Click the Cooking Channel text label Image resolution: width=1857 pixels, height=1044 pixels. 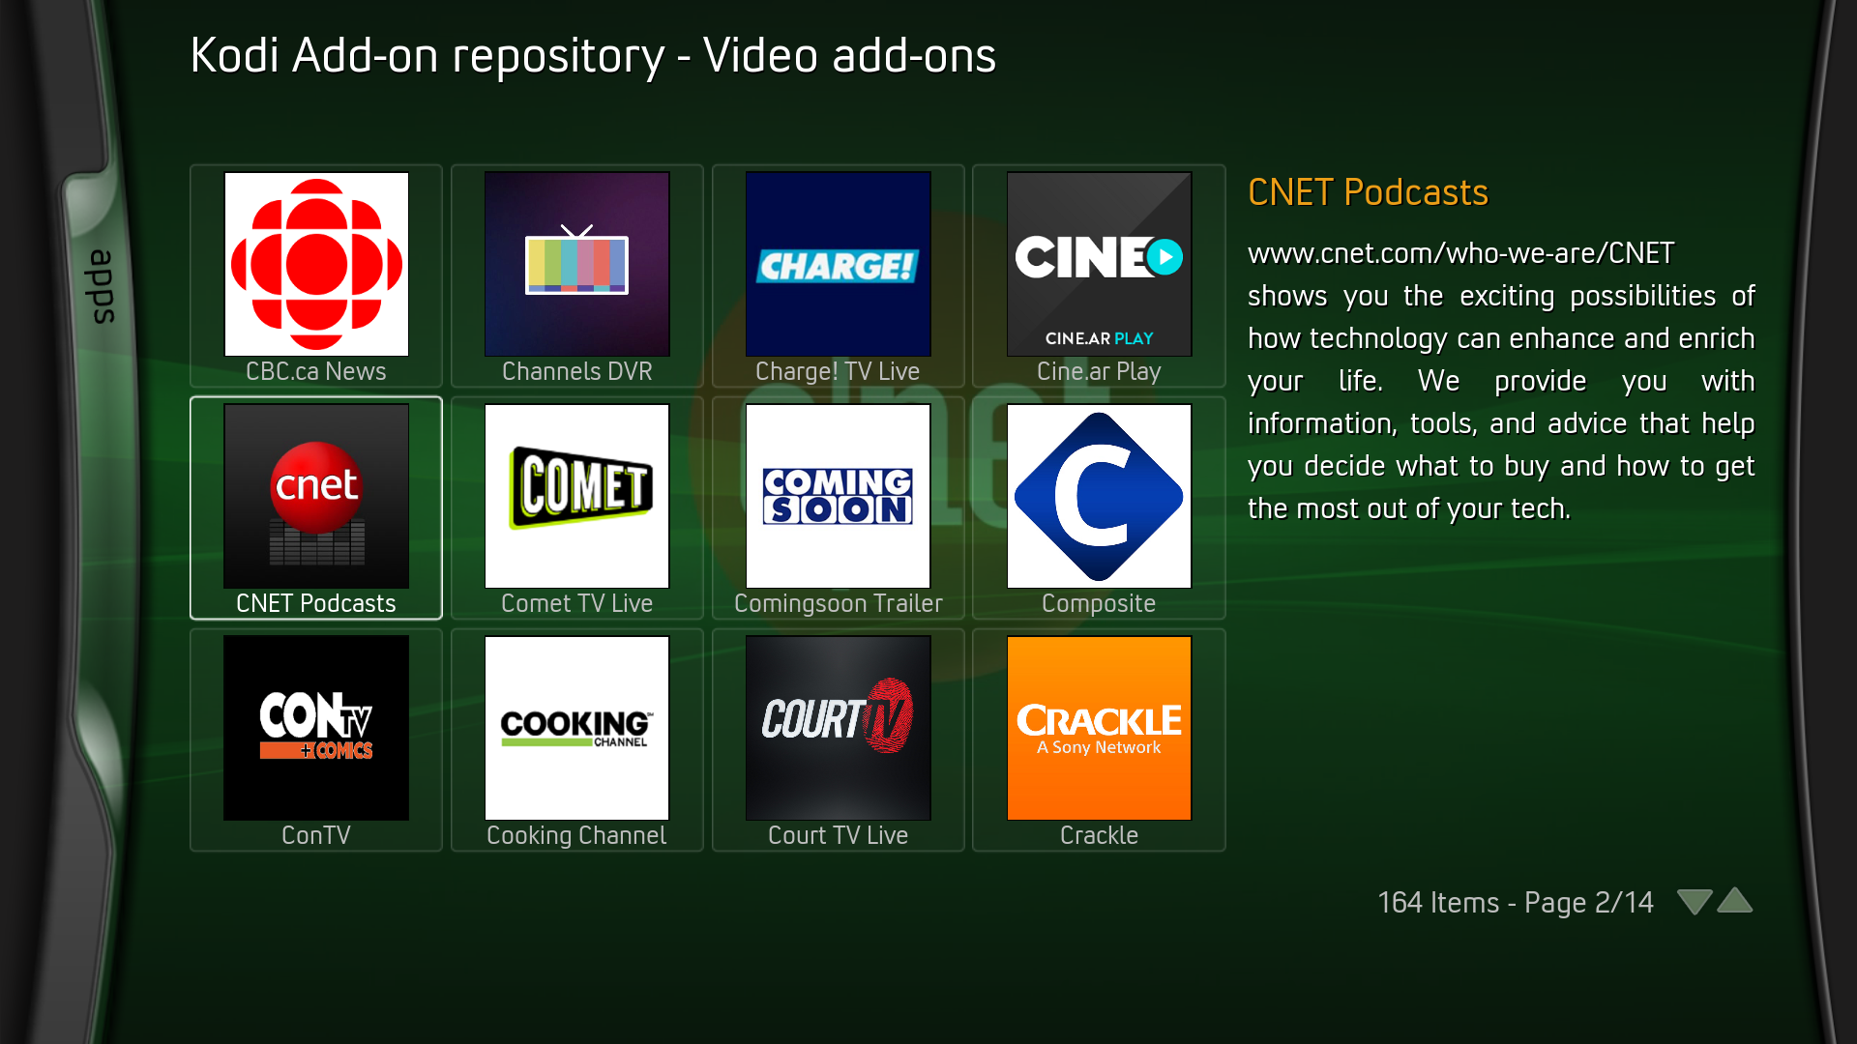576,835
